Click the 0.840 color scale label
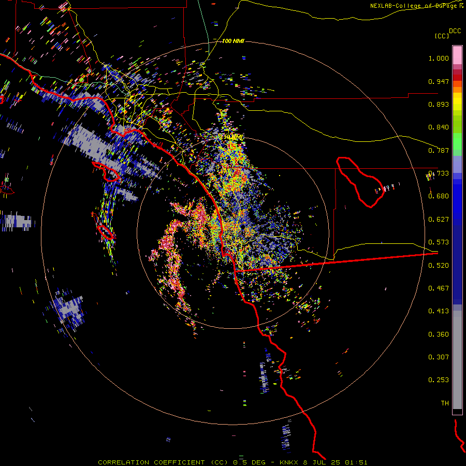 439,127
